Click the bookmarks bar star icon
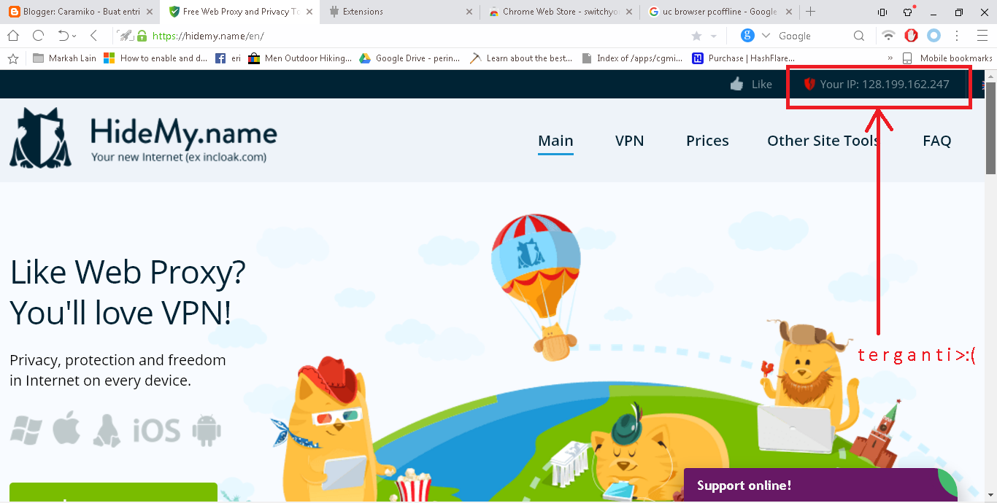Screen dimensions: 997x503 tap(12, 58)
